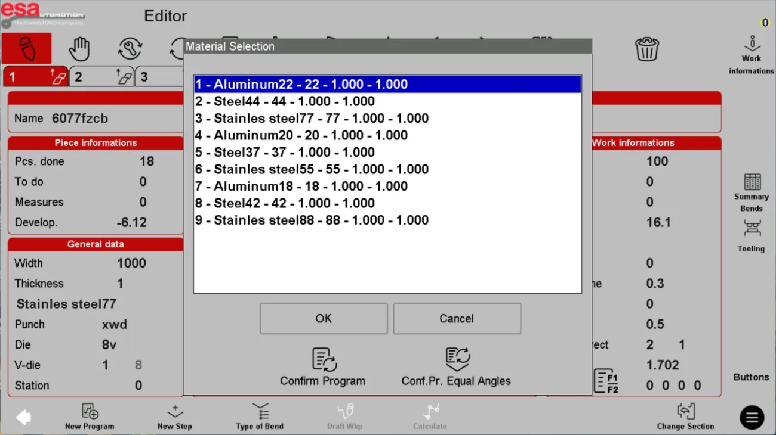This screenshot has width=776, height=435.
Task: Click the Width value 1000
Action: [131, 263]
